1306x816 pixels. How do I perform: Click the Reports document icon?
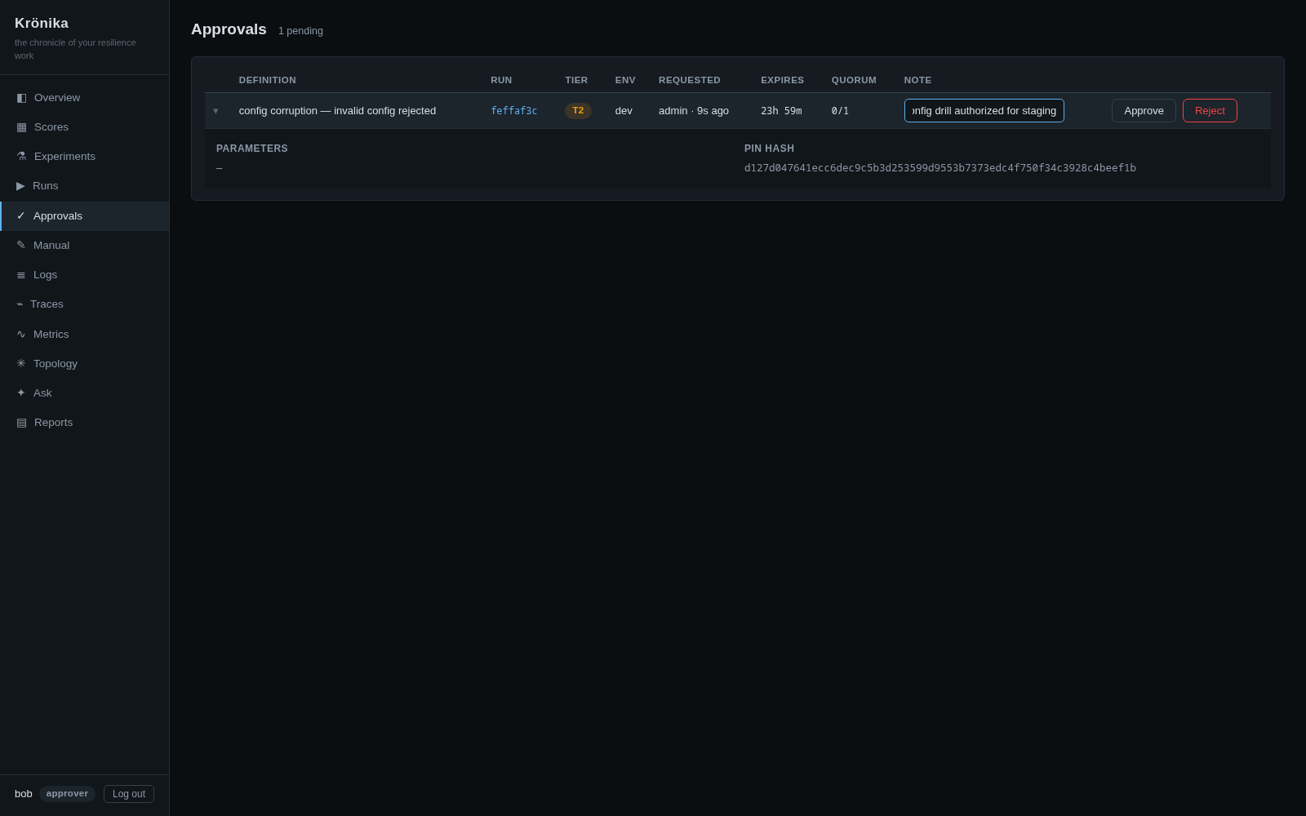21,423
